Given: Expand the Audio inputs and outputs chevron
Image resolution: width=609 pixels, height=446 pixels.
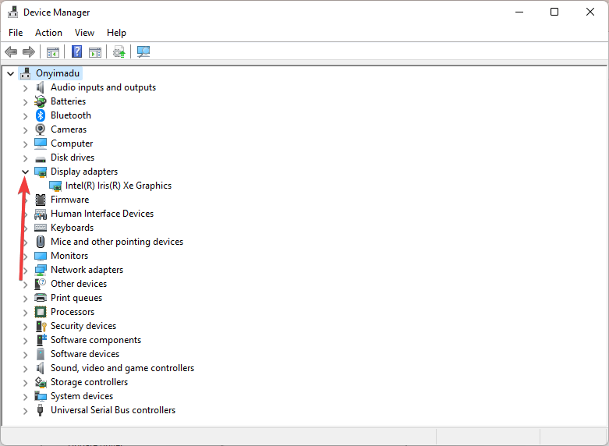Looking at the screenshot, I should coord(25,88).
